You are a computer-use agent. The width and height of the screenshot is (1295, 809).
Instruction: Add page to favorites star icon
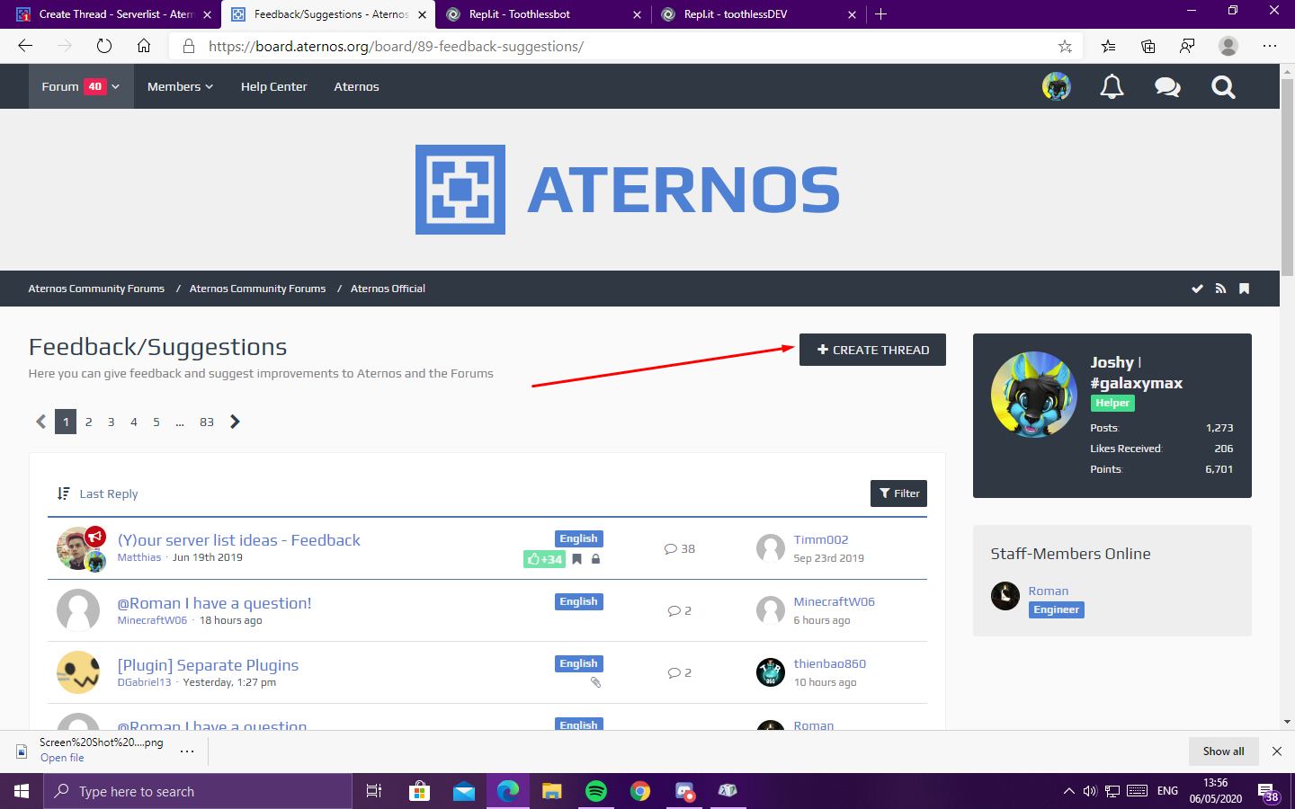pyautogui.click(x=1065, y=46)
